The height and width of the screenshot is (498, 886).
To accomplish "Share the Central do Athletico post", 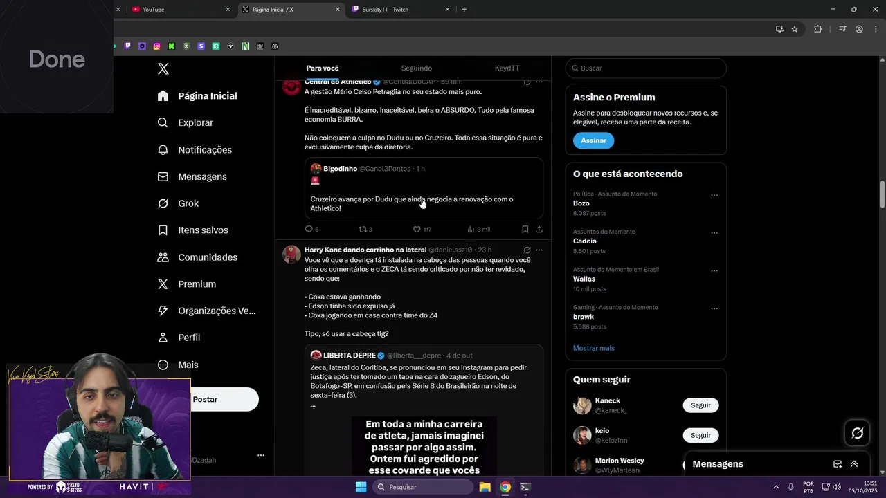I will (539, 229).
